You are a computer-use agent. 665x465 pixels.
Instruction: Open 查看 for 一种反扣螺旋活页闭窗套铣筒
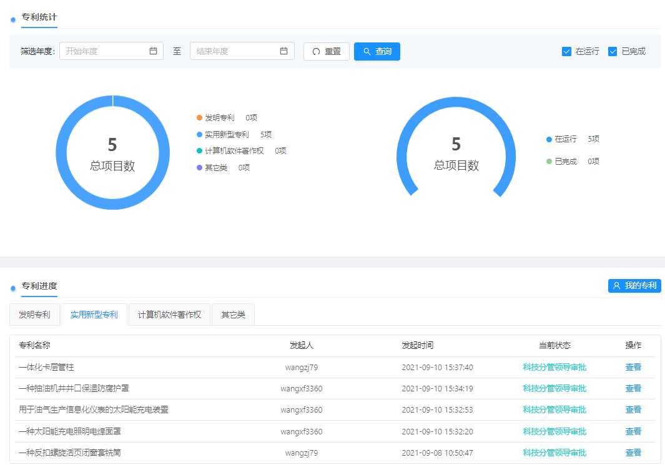[x=633, y=453]
